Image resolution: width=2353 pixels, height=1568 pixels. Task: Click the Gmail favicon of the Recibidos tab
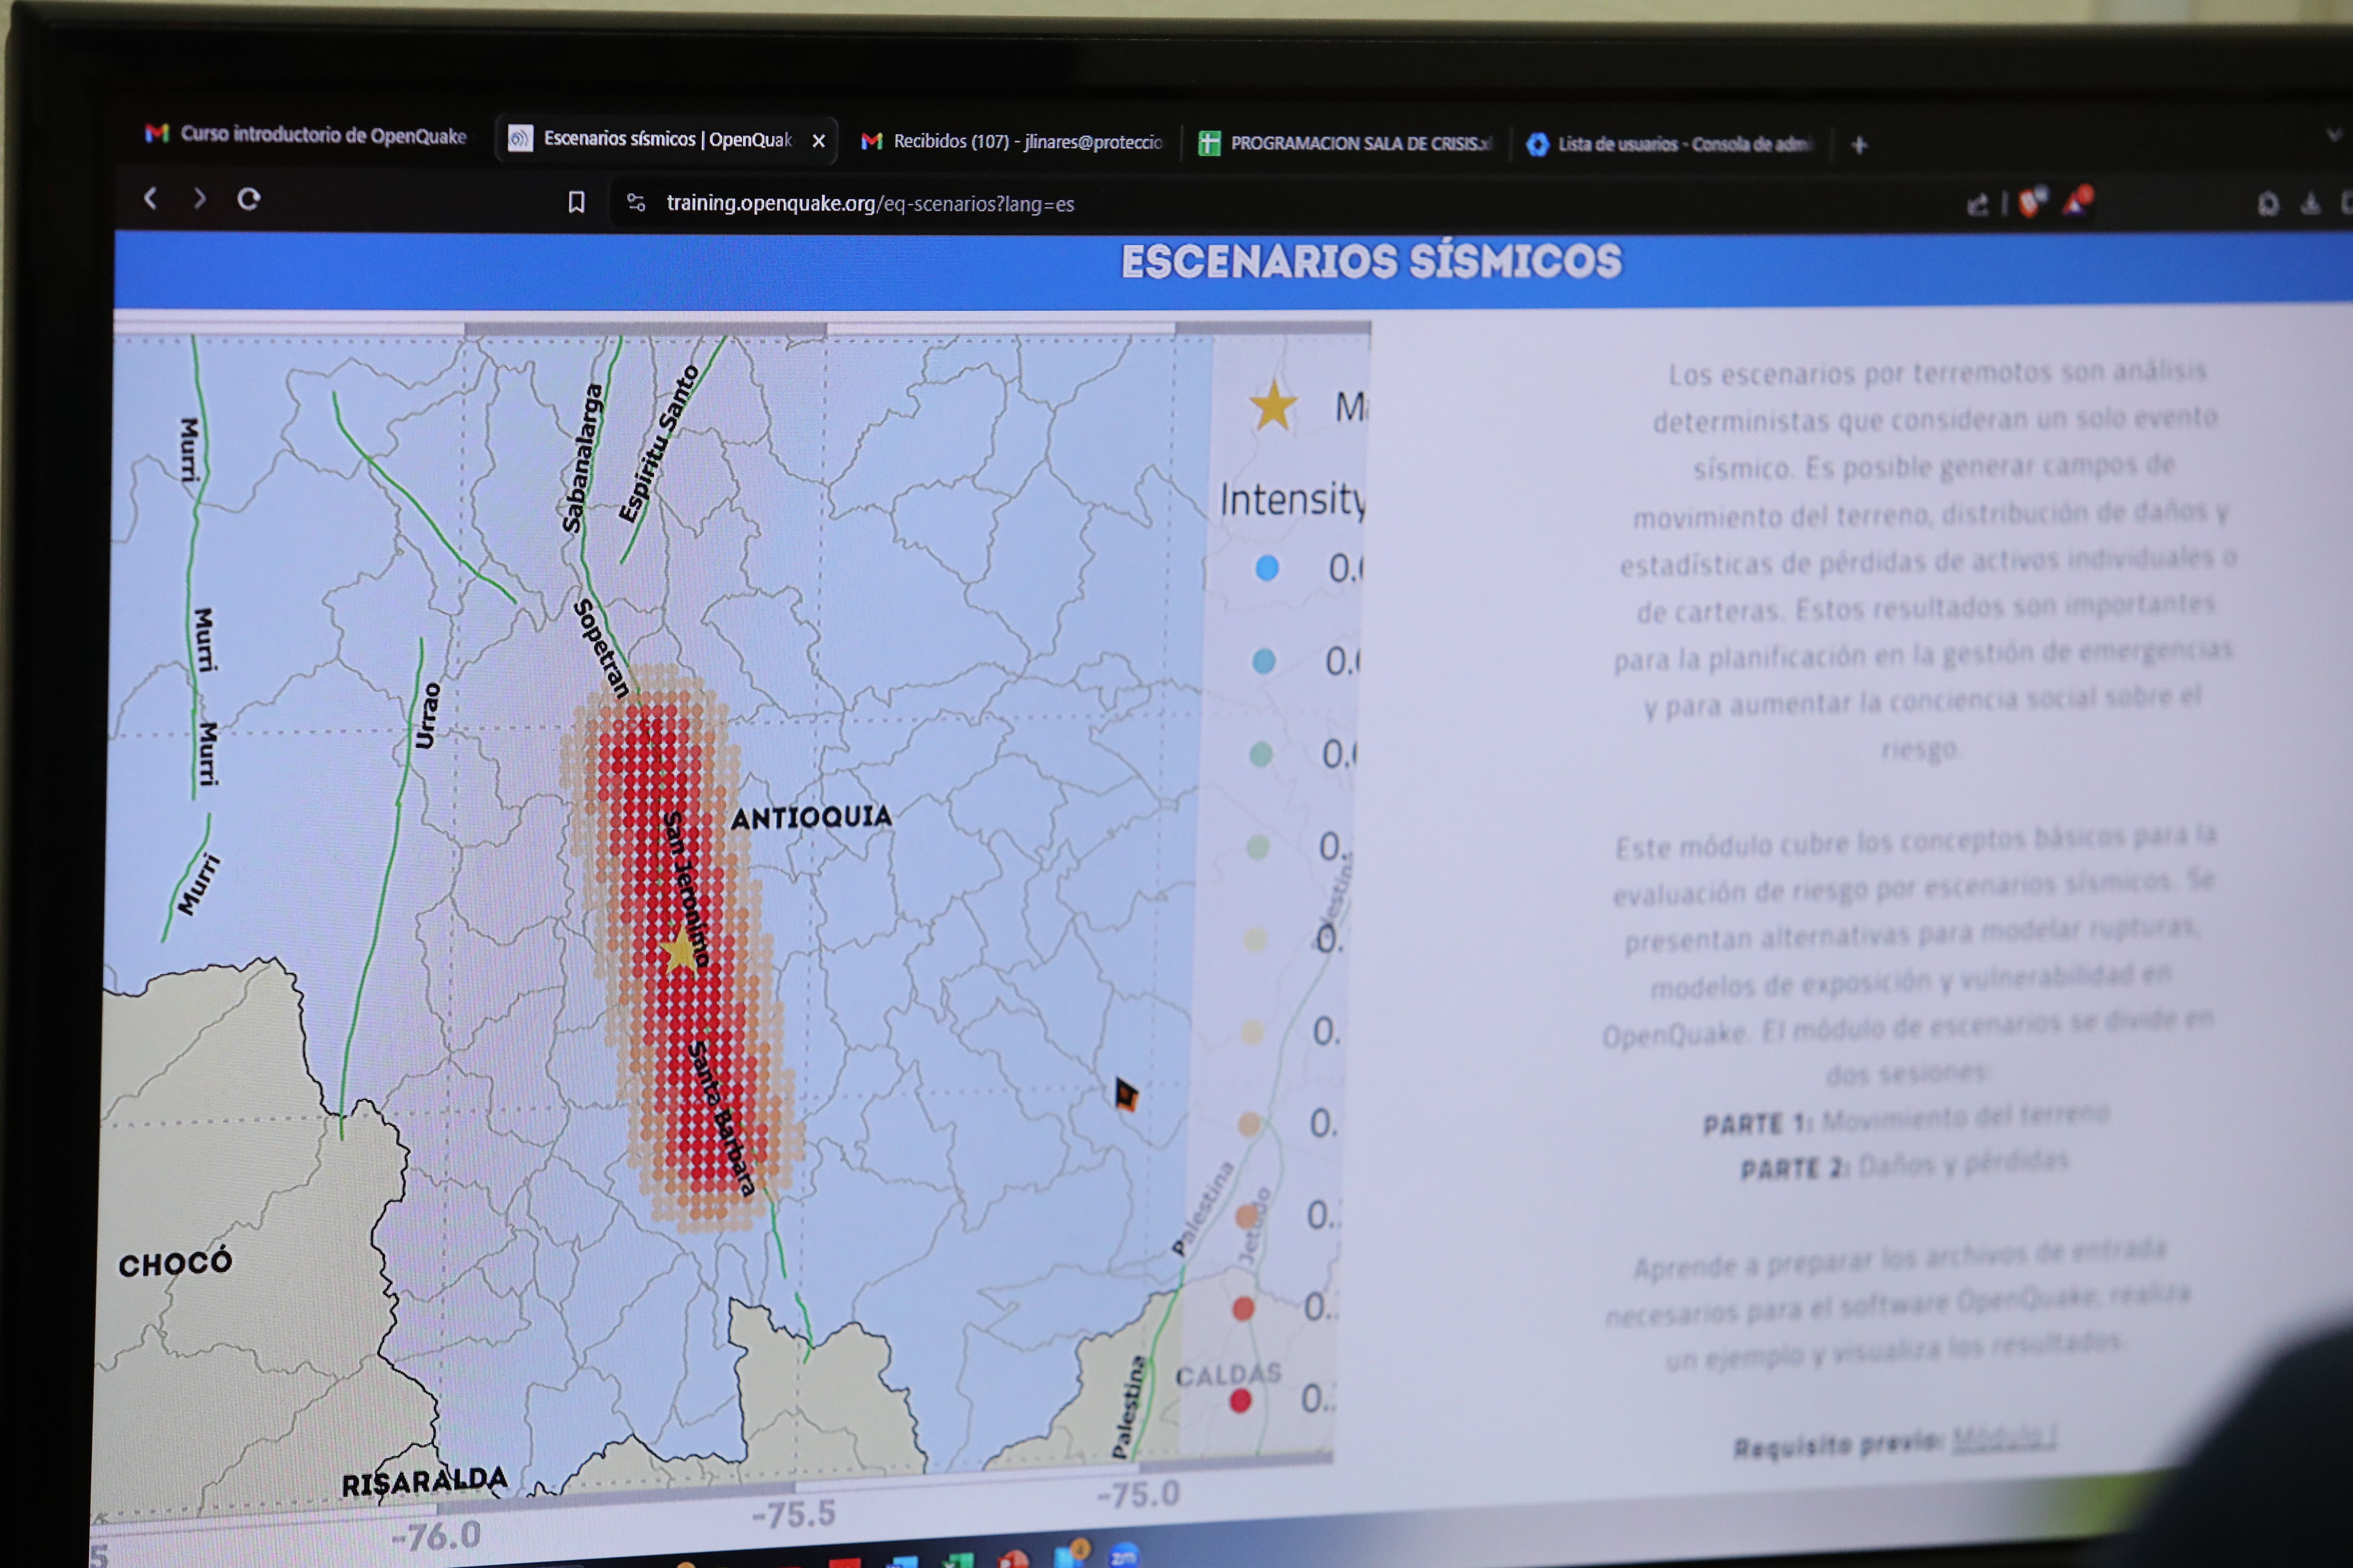[871, 141]
